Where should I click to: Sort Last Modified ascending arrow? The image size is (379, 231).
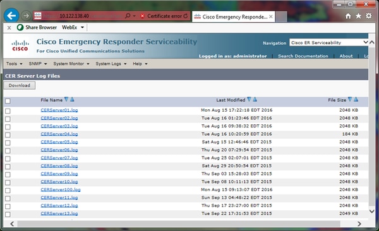255,99
